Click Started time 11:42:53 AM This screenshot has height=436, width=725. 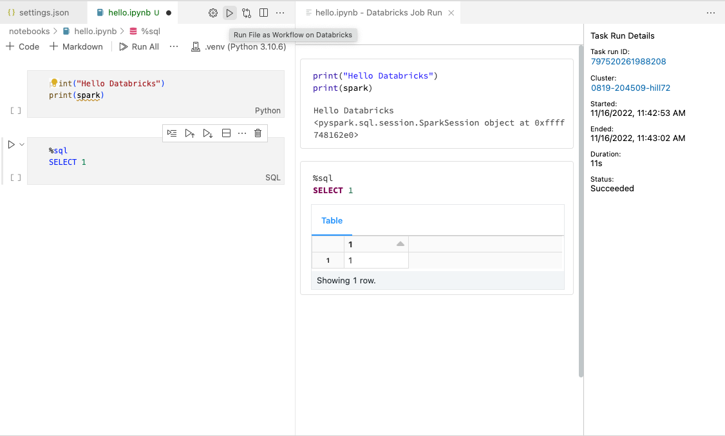638,113
